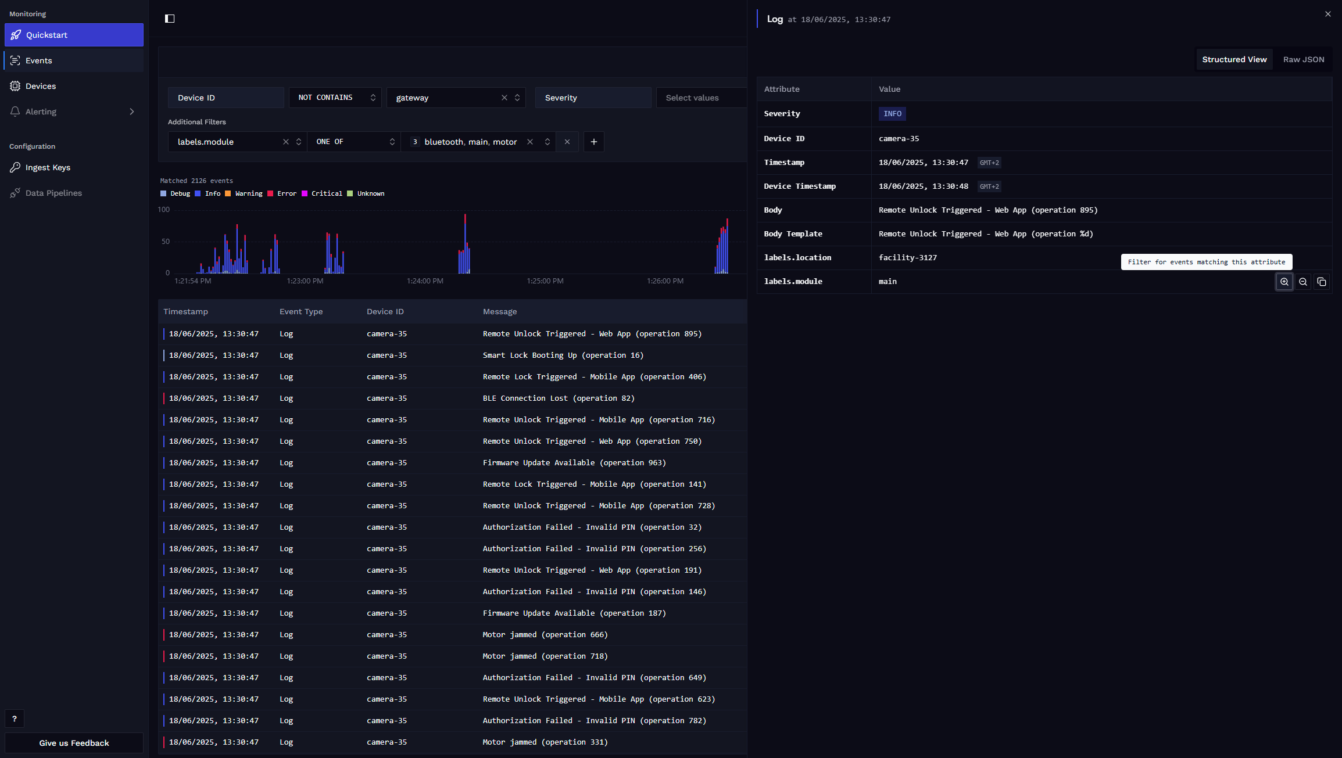Viewport: 1342px width, 758px height.
Task: Select the facility-3127 location value
Action: 908,257
